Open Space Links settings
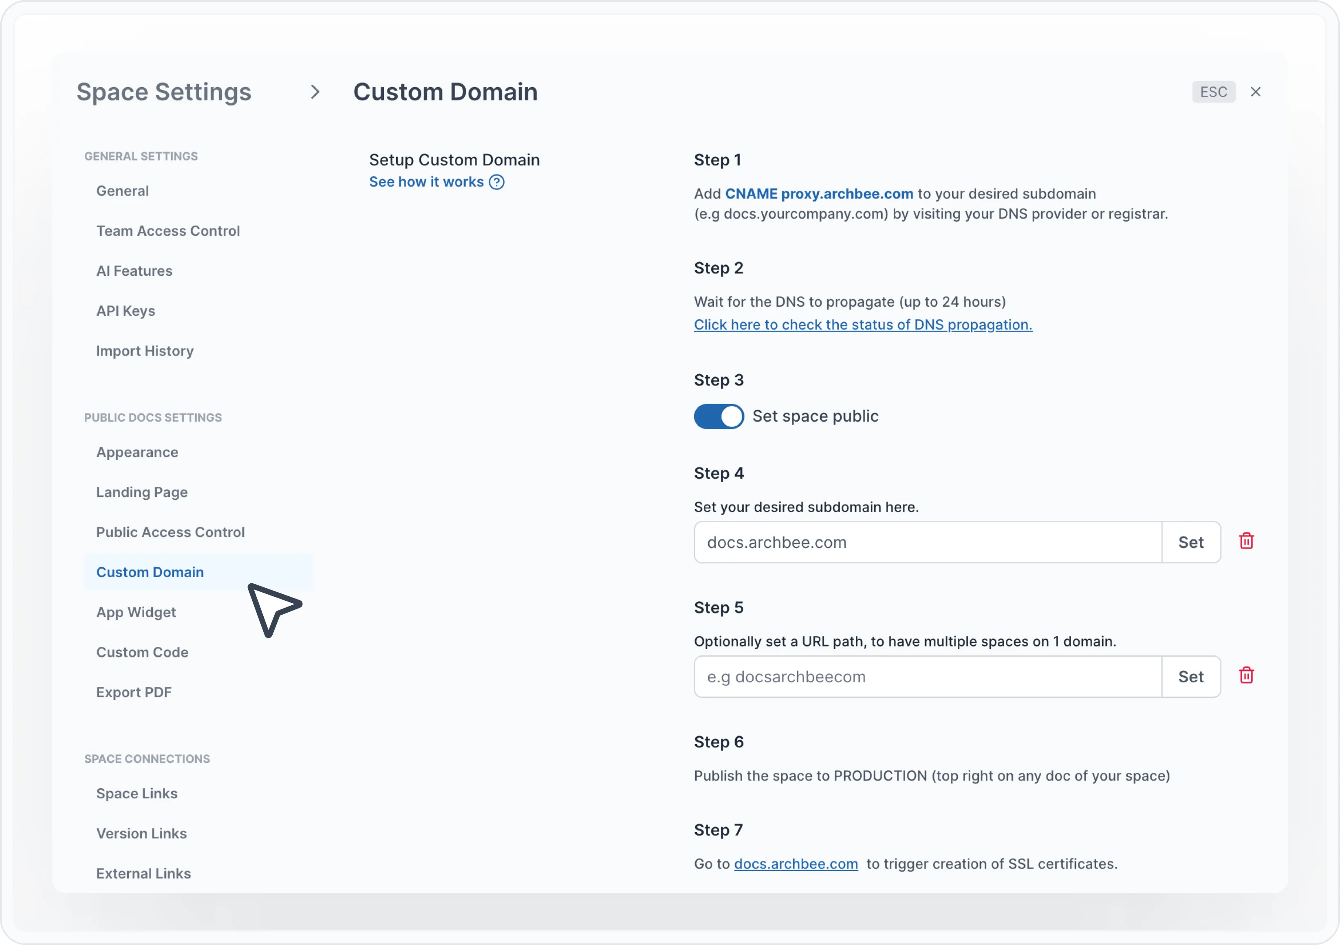The image size is (1340, 945). click(137, 793)
